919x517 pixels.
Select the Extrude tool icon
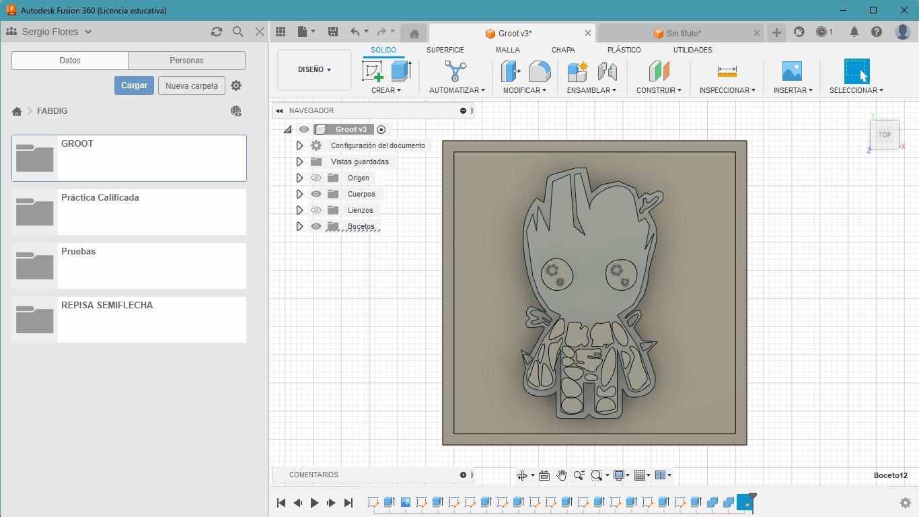click(401, 71)
